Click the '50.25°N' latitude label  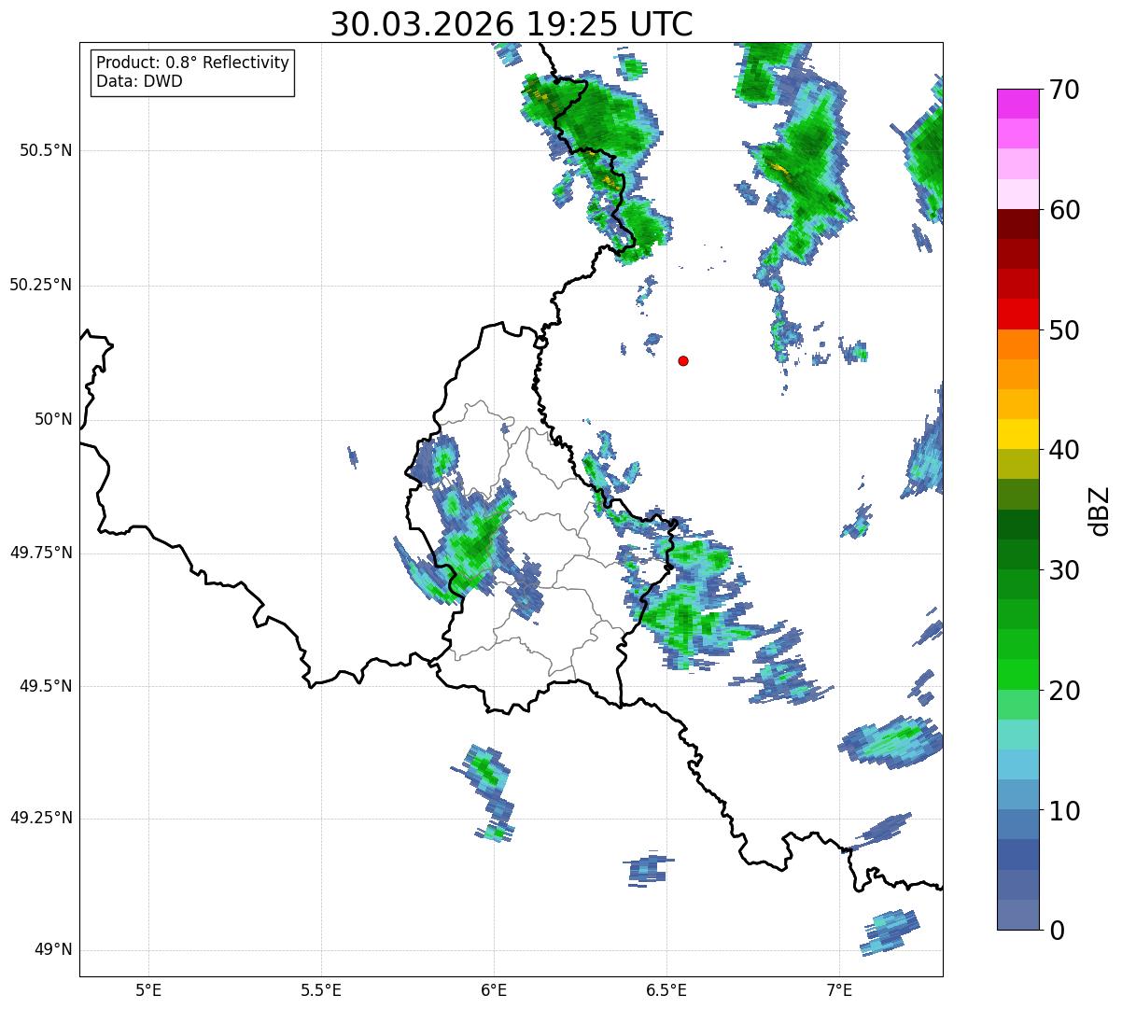(x=41, y=285)
